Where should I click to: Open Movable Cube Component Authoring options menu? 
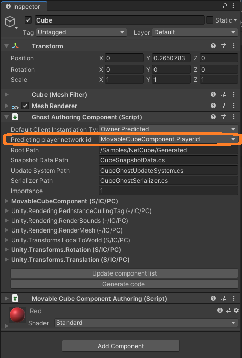(234, 298)
